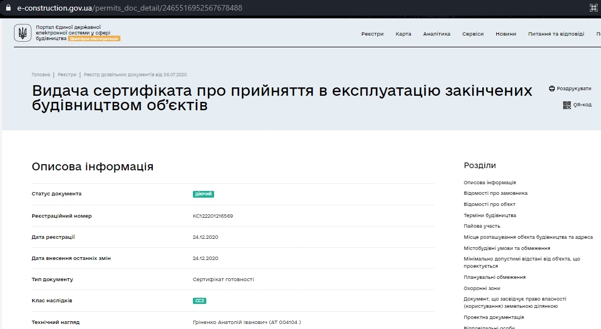Jump to Відомості про замовника section
601x329 pixels.
coord(495,193)
